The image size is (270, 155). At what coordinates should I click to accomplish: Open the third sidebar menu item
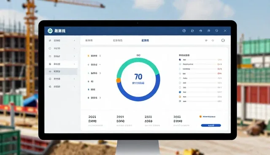tap(61, 56)
